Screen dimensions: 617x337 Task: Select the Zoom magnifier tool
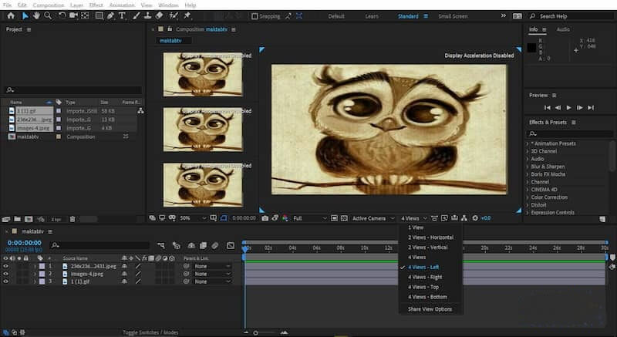(49, 15)
